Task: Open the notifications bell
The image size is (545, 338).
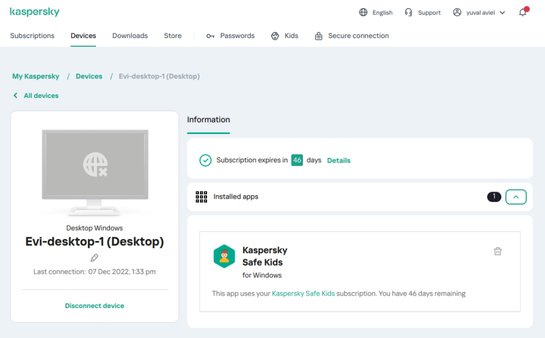Action: (x=523, y=13)
